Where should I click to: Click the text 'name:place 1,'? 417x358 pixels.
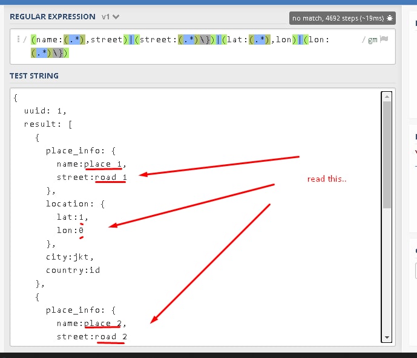pos(91,164)
